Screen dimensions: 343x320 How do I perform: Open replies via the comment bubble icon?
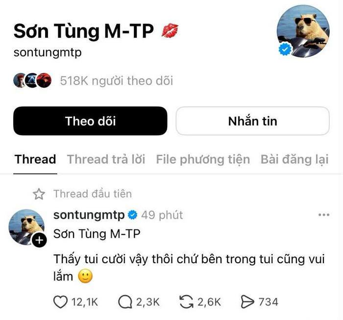click(125, 302)
